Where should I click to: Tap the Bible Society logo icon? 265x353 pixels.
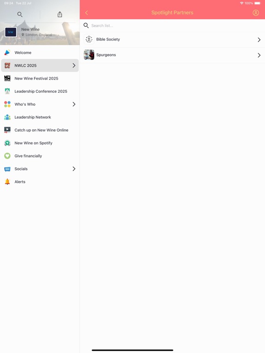(89, 40)
